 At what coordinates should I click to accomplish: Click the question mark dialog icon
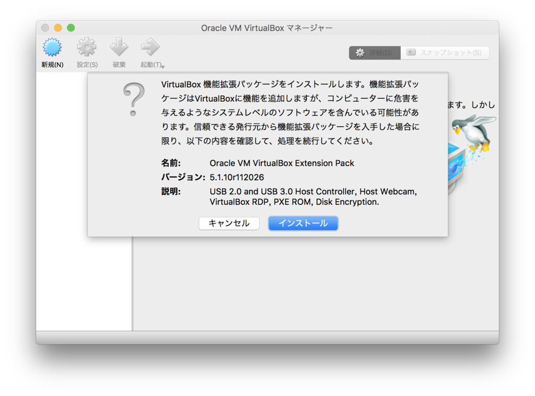(x=134, y=99)
